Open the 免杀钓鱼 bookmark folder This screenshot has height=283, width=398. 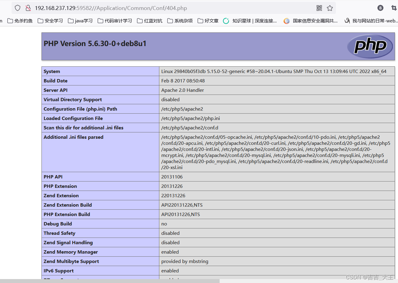19,21
